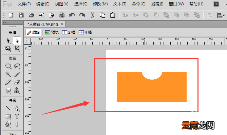This screenshot has height=135, width=227.
Task: Select the orange shape on canvas
Action: coord(152,90)
